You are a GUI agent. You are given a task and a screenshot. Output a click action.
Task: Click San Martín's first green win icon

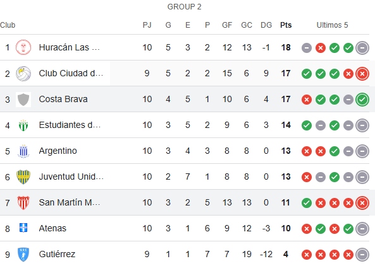(x=307, y=203)
